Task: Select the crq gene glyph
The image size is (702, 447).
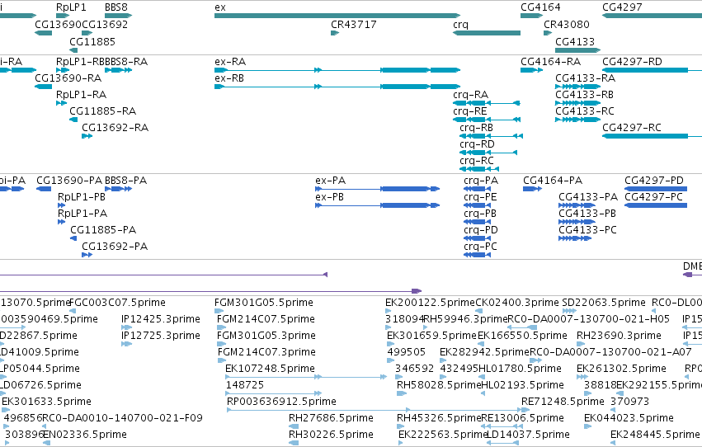Action: point(487,33)
